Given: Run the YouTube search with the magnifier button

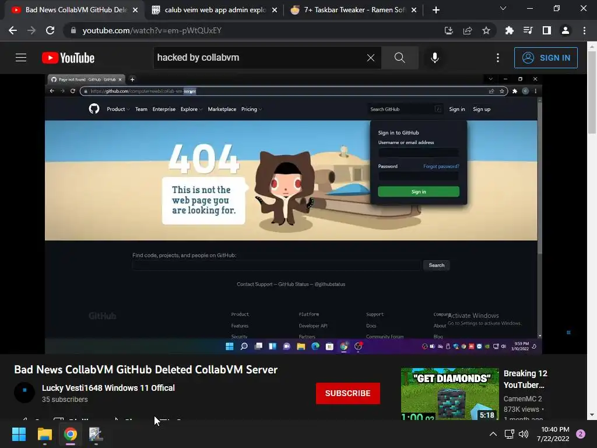Looking at the screenshot, I should point(399,58).
